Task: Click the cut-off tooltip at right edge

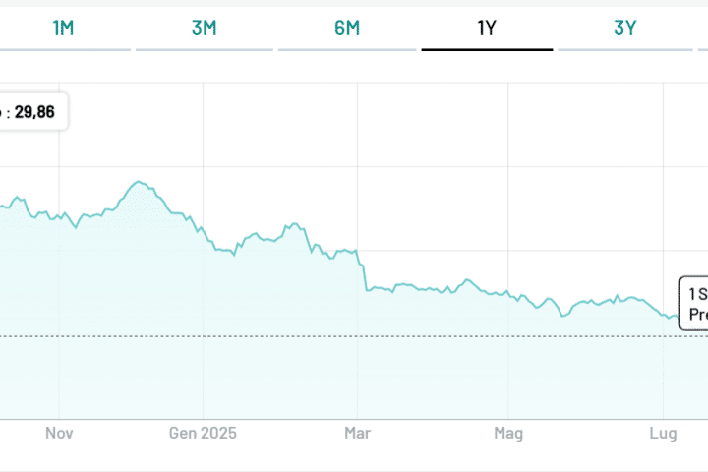Action: click(x=695, y=303)
